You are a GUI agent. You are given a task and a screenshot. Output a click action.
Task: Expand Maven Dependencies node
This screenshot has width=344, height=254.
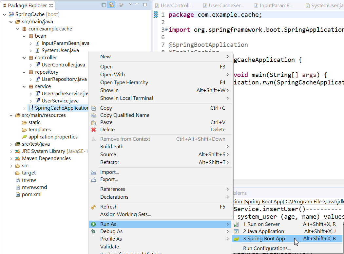coord(11,159)
